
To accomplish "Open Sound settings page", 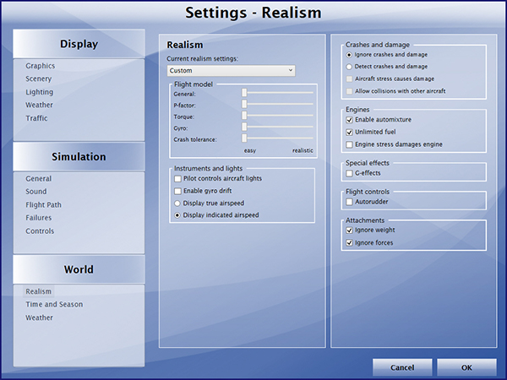I will [36, 192].
